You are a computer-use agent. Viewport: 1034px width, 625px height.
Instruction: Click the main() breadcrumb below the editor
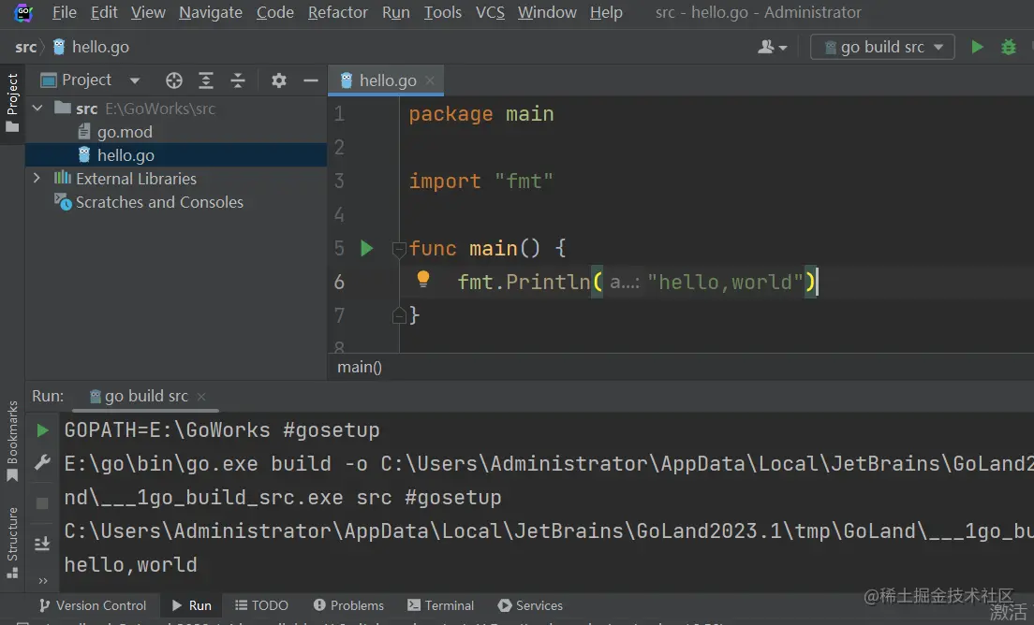[x=360, y=368]
